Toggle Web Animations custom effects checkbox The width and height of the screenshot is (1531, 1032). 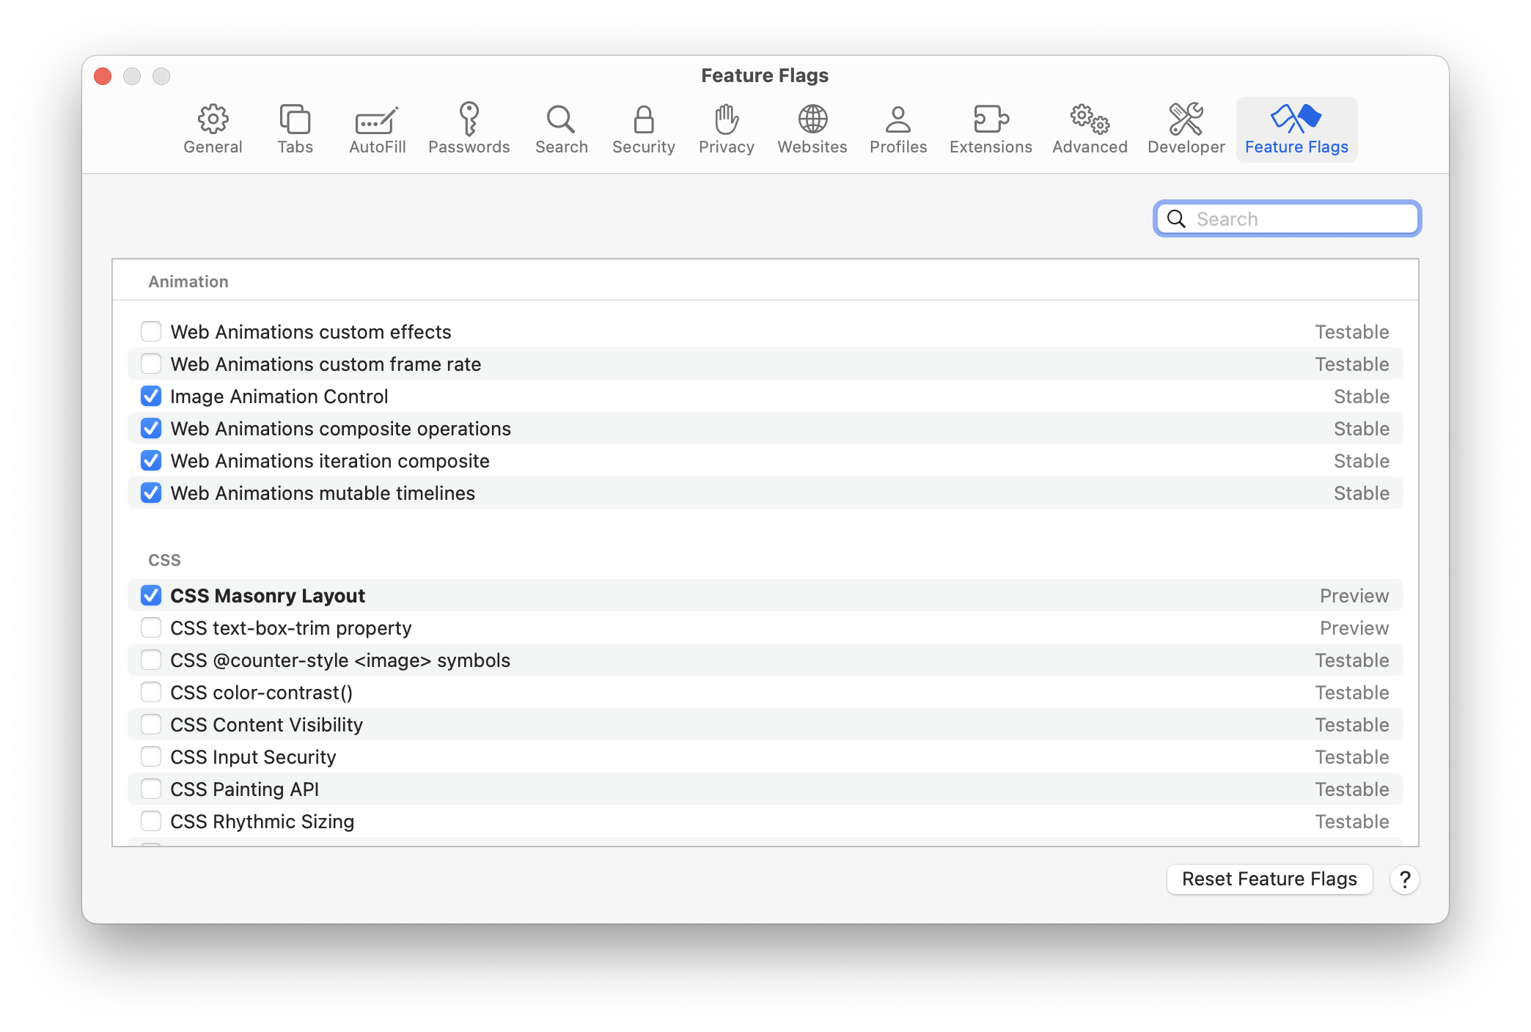(x=151, y=332)
